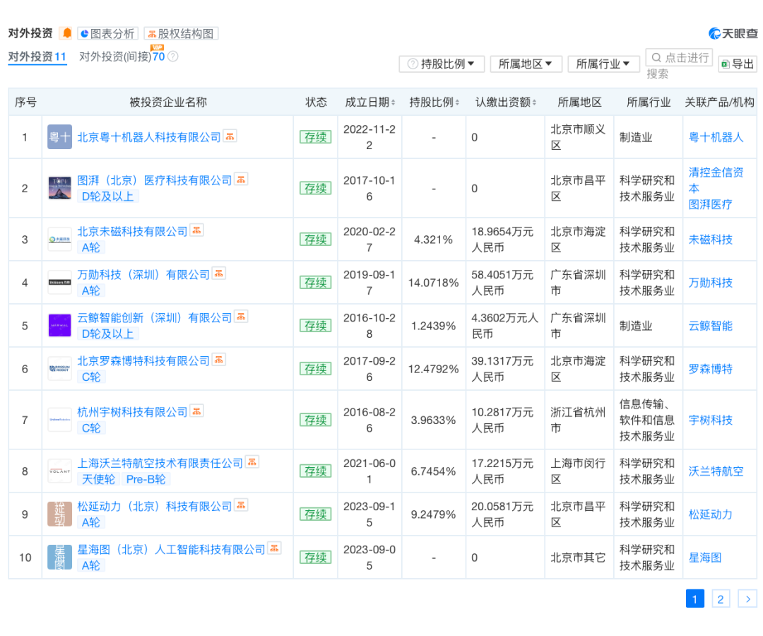The width and height of the screenshot is (763, 636).
Task: Select the 对外投资 11 tab
Action: [37, 57]
